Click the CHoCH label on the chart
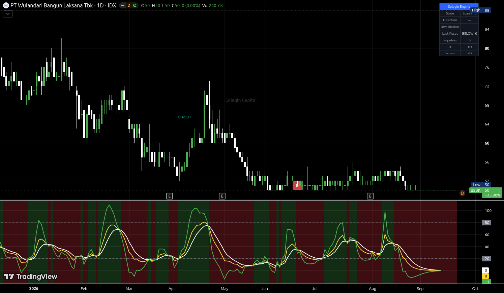The image size is (504, 293). point(184,117)
